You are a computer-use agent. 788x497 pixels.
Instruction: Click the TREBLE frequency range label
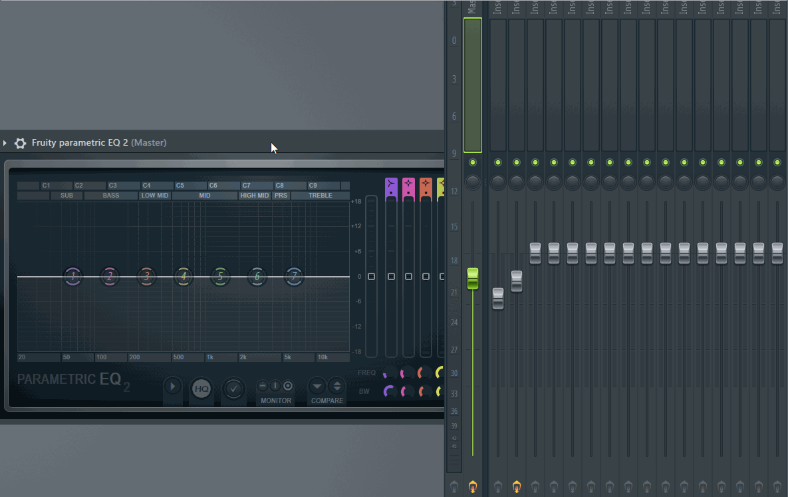coord(321,195)
